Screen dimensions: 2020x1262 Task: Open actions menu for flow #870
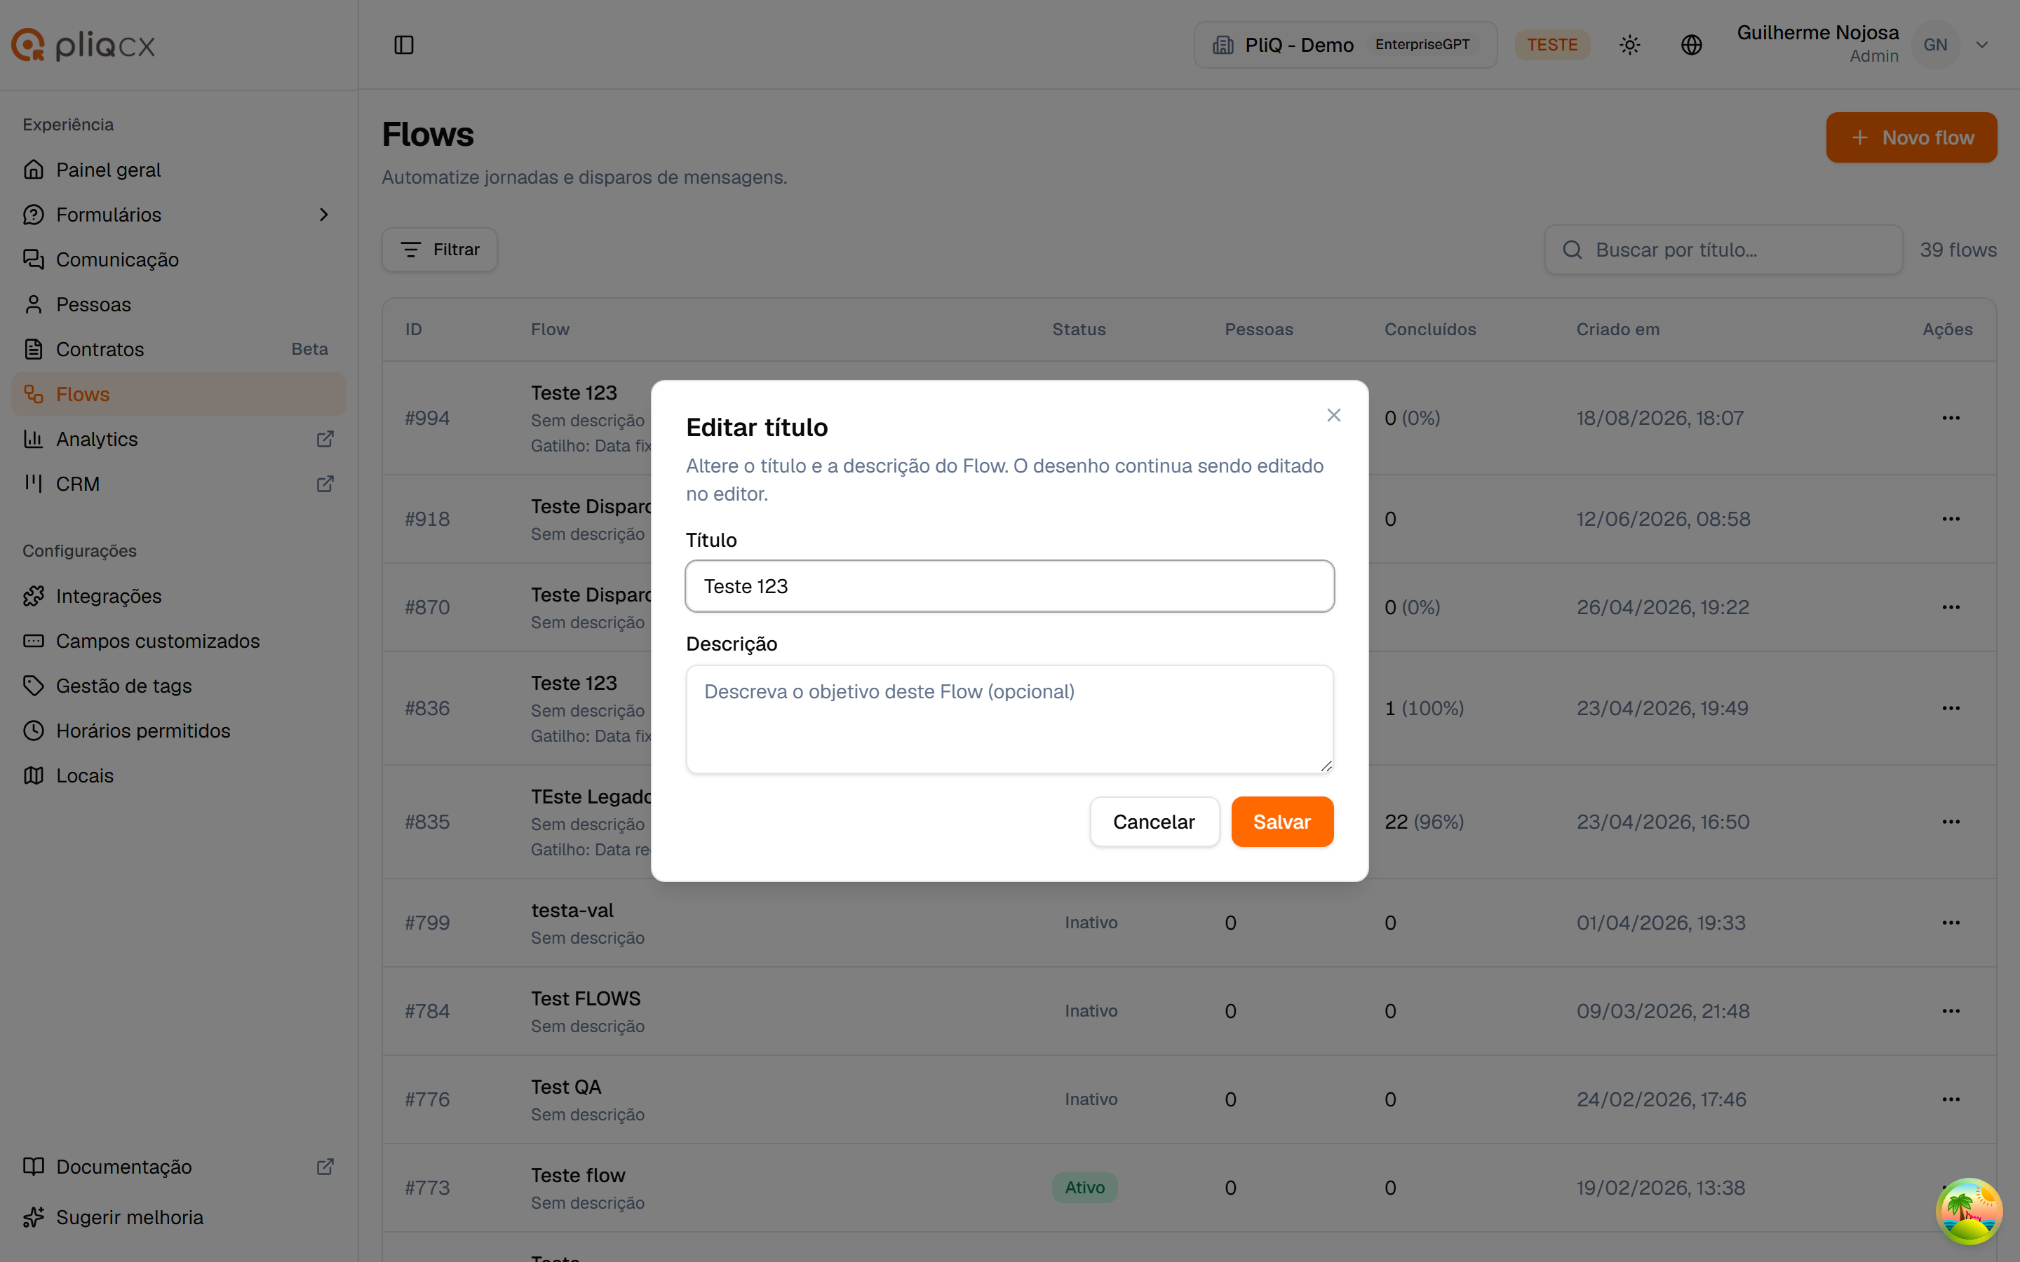pyautogui.click(x=1951, y=608)
